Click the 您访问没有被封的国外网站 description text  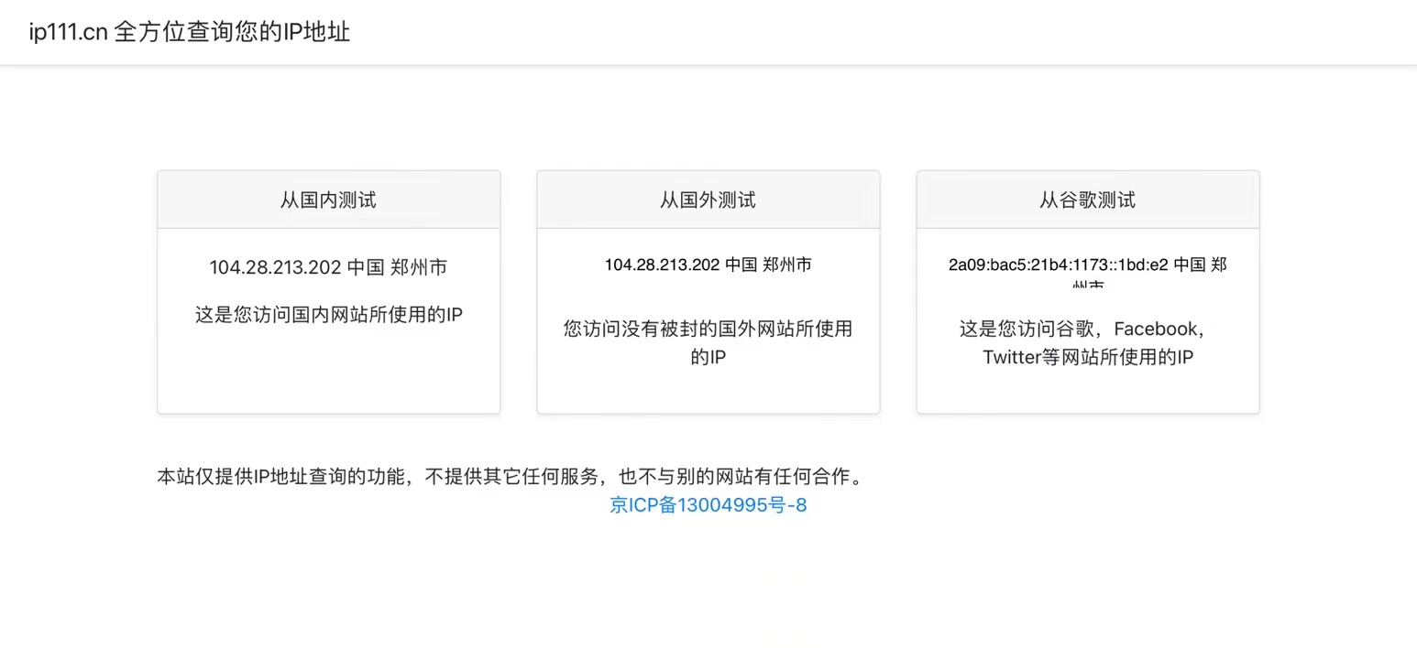[708, 329]
